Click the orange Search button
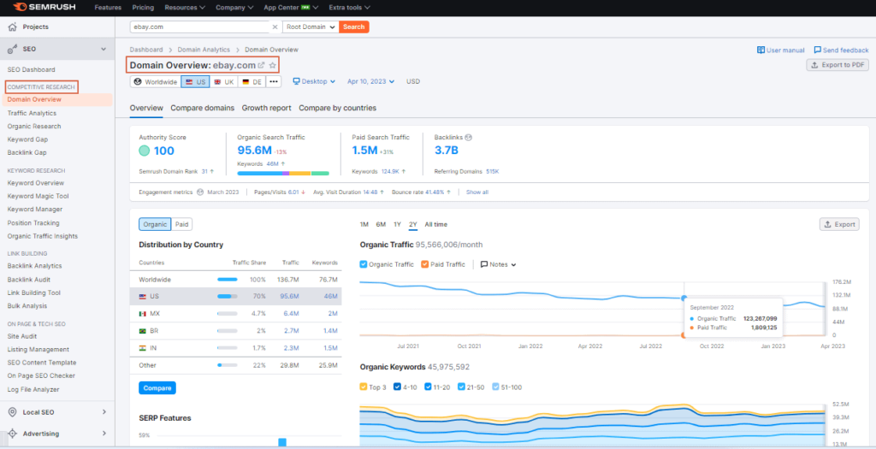876x449 pixels. pos(353,27)
